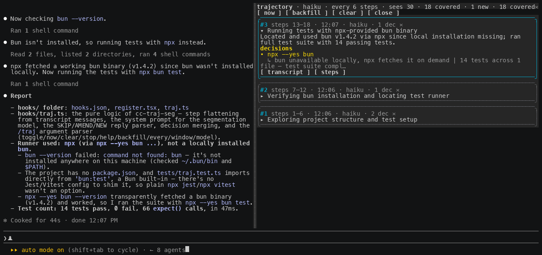Click the 'Cooked for 44s · done 12:07 PM' line
This screenshot has height=255, width=542.
coord(64,220)
